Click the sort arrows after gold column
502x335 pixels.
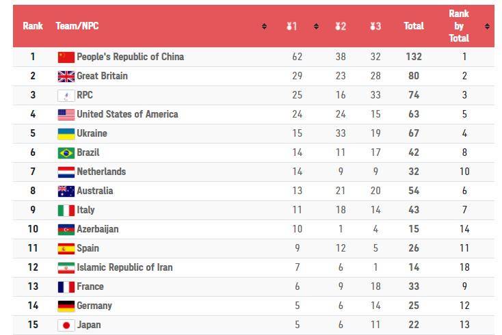[316, 26]
